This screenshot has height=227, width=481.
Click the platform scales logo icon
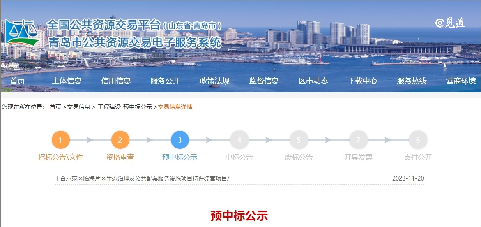(x=23, y=33)
